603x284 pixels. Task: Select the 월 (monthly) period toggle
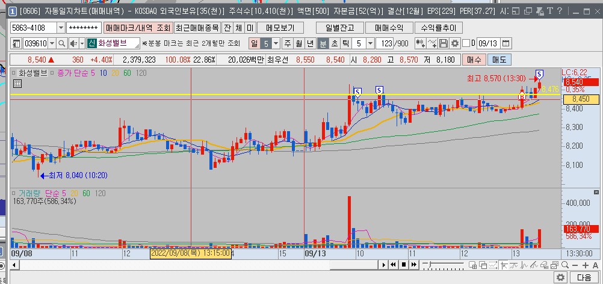pos(299,43)
